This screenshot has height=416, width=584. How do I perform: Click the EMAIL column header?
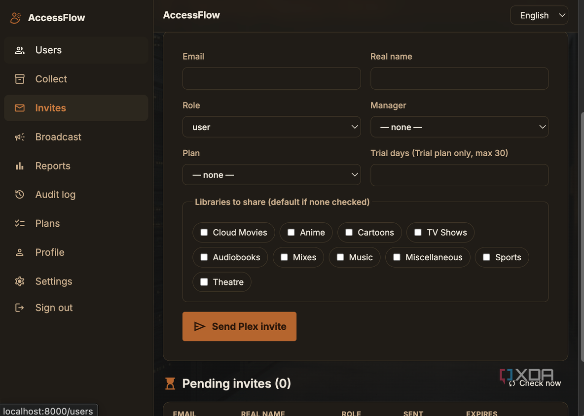[x=184, y=414]
